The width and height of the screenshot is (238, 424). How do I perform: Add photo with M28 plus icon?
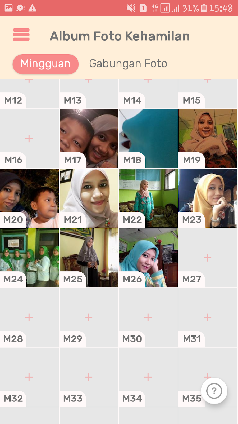[29, 317]
